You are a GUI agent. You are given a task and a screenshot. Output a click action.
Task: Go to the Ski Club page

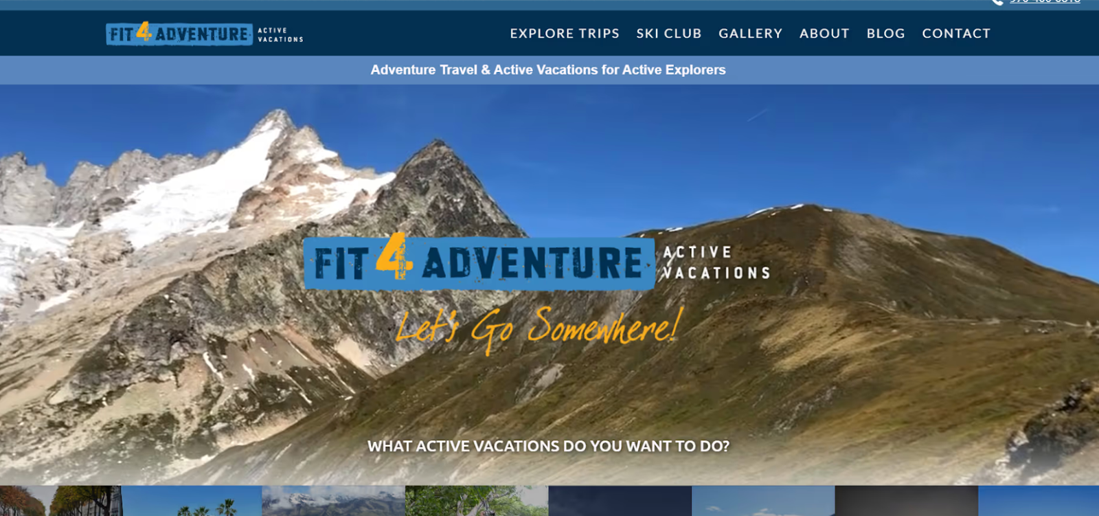[669, 34]
